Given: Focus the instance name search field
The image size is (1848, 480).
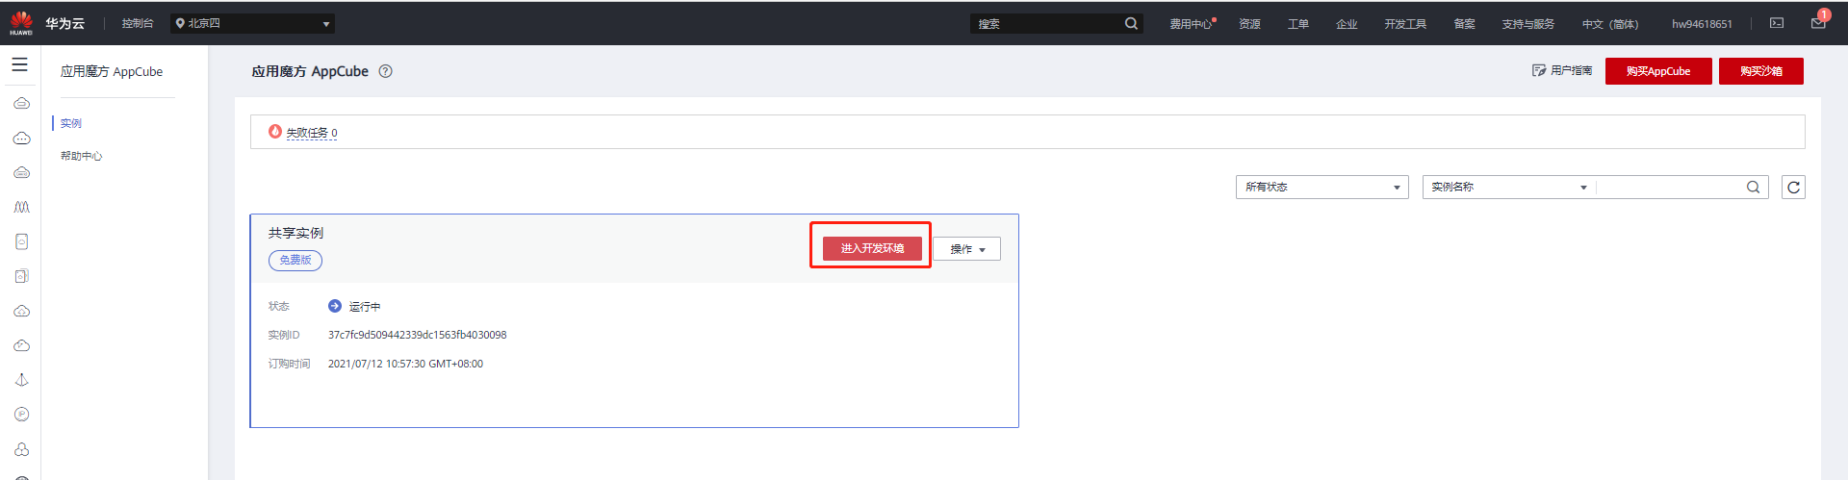Looking at the screenshot, I should 1670,188.
